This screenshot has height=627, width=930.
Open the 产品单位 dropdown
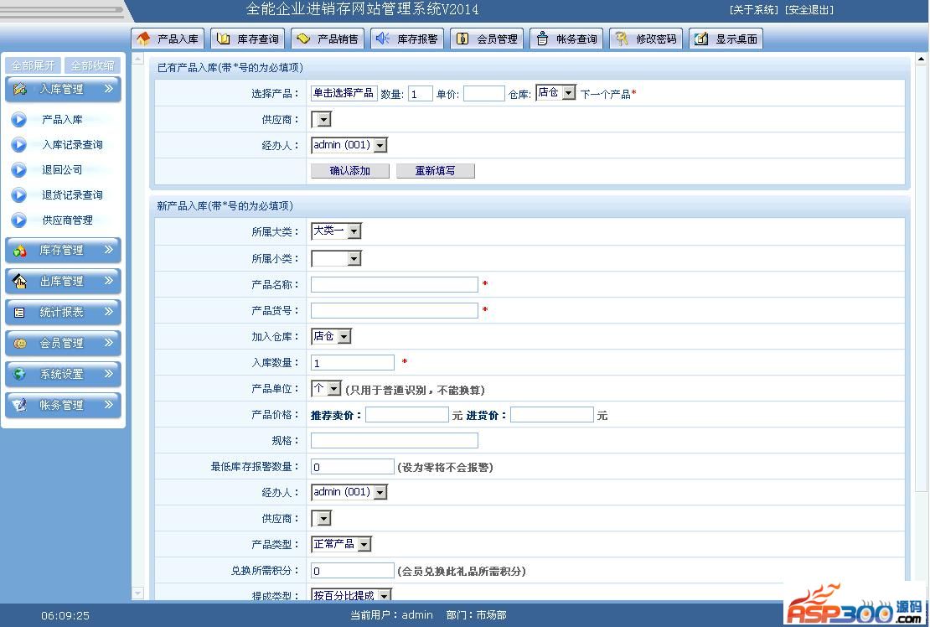[x=326, y=389]
